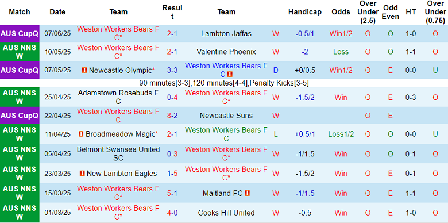Click AUS CupQ badge for 22/04/25 match

[20, 116]
